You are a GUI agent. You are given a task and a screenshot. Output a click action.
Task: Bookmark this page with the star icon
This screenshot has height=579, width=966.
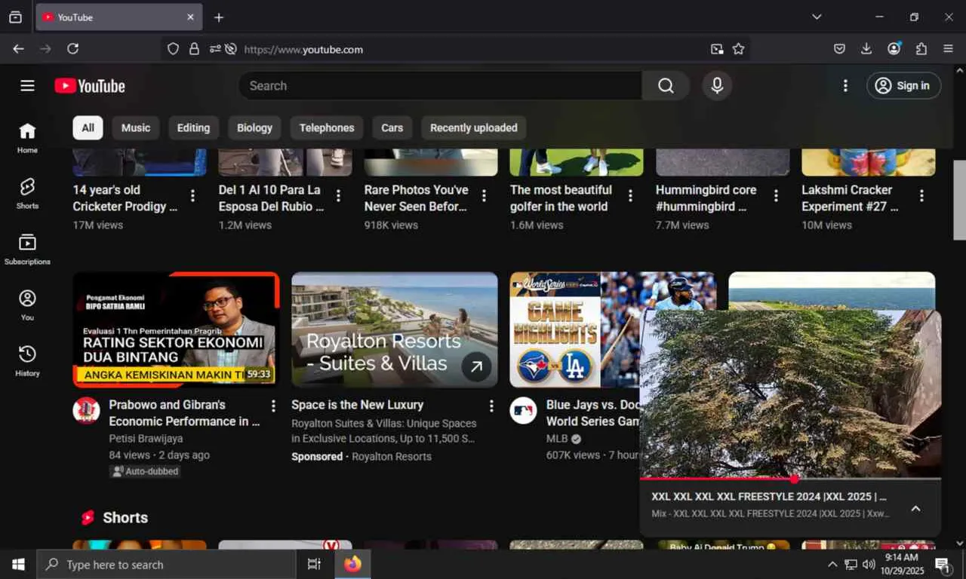pyautogui.click(x=738, y=49)
